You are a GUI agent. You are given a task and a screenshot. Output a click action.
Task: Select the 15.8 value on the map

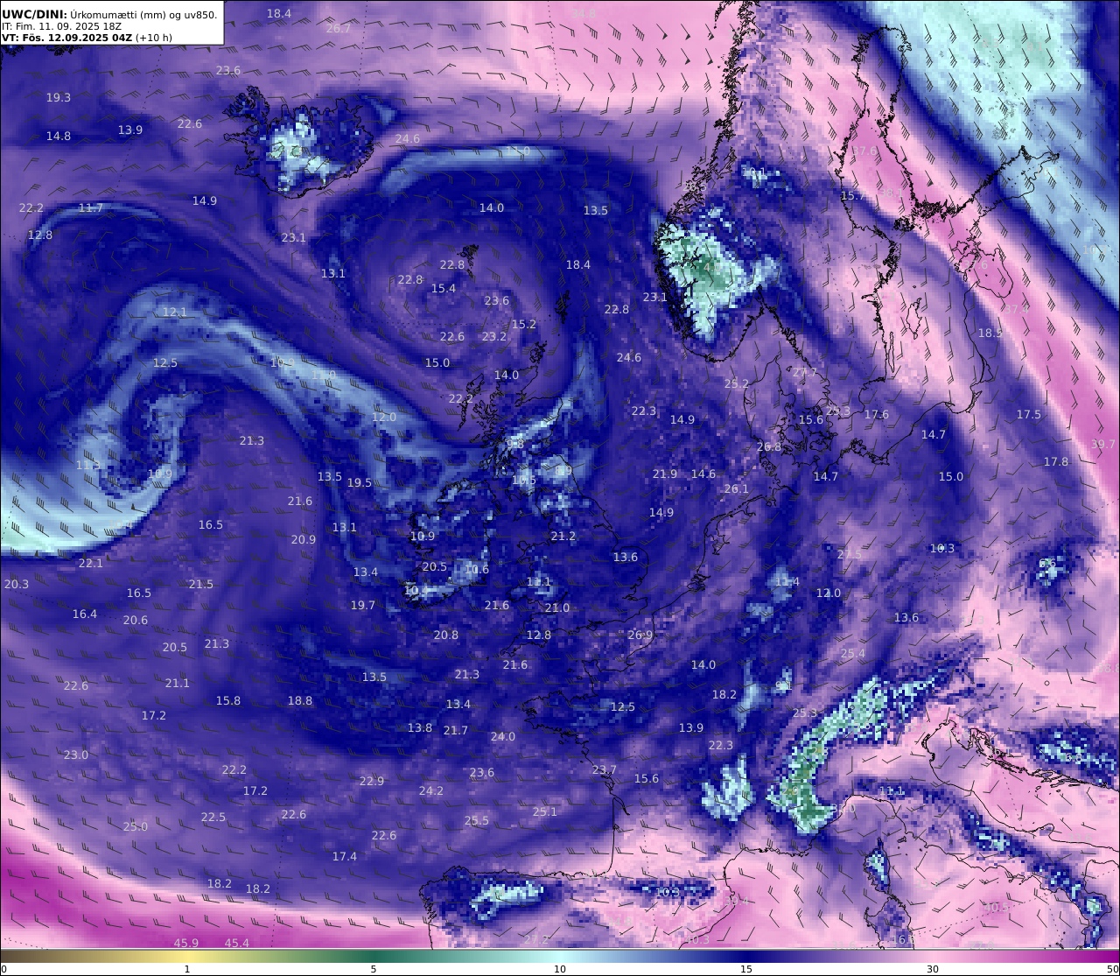click(x=228, y=701)
